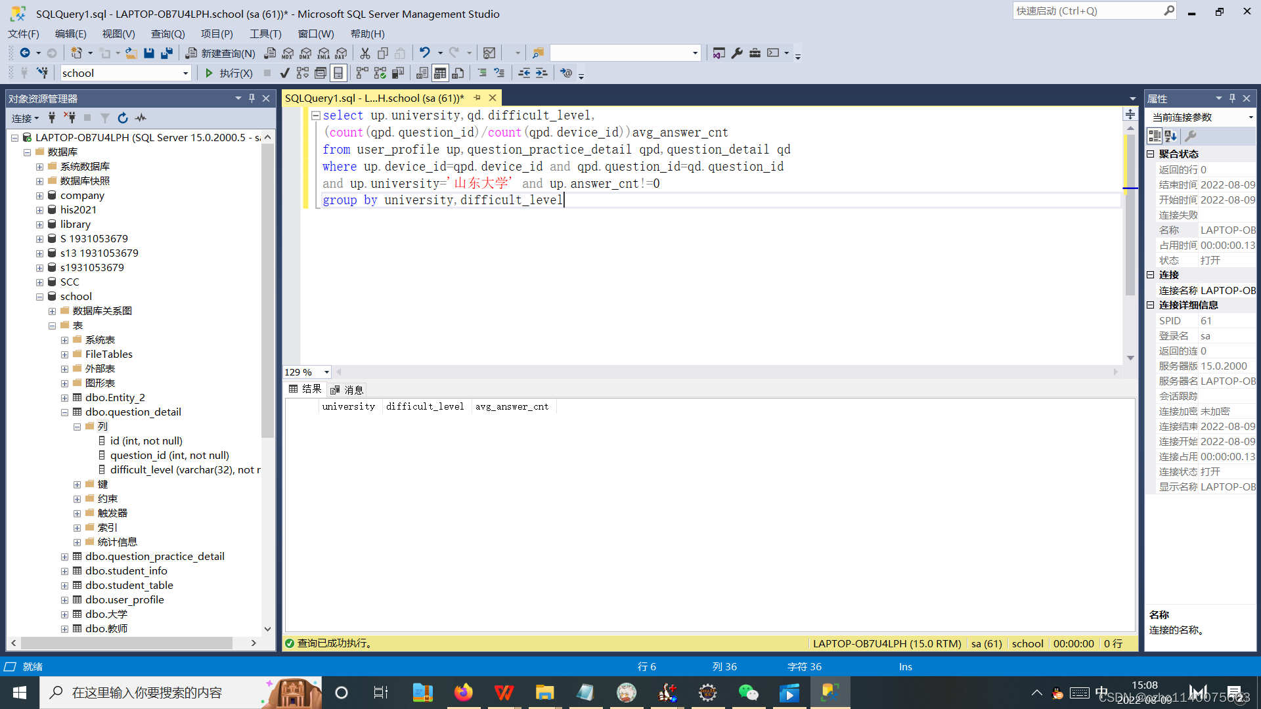
Task: Expand the dbo.user_profile table node
Action: pyautogui.click(x=64, y=599)
